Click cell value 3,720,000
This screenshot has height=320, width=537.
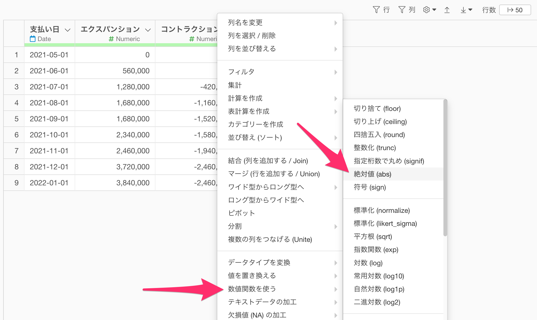(115, 167)
